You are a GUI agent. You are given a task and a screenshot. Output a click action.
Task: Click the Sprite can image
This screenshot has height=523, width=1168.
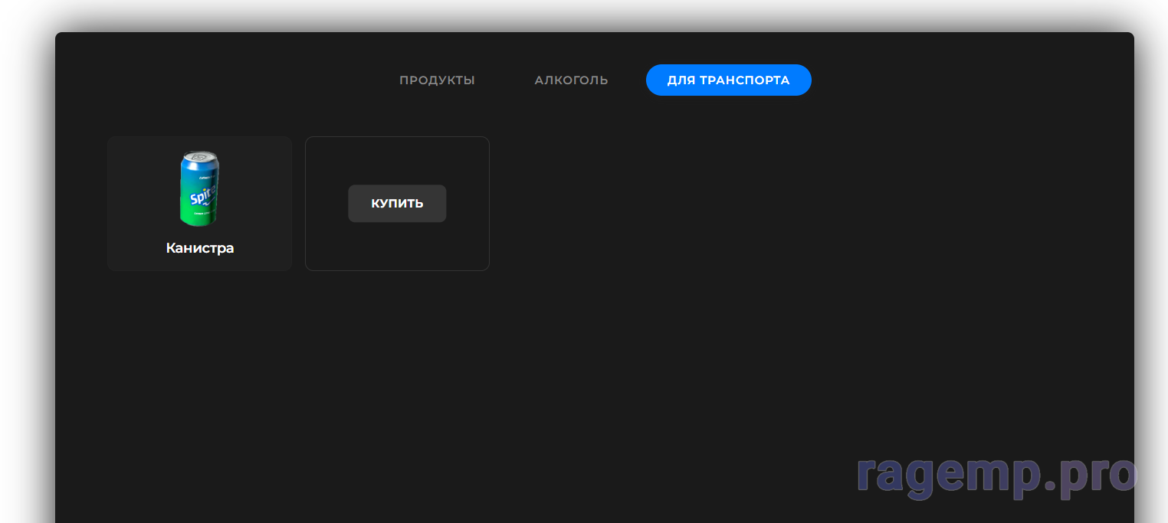pyautogui.click(x=199, y=188)
